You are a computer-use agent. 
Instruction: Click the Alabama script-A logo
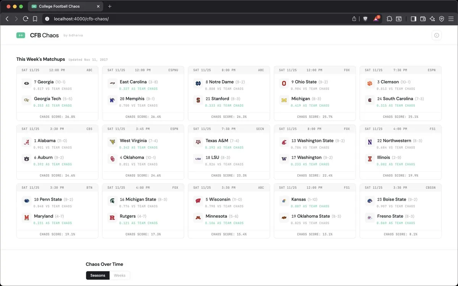click(x=26, y=142)
